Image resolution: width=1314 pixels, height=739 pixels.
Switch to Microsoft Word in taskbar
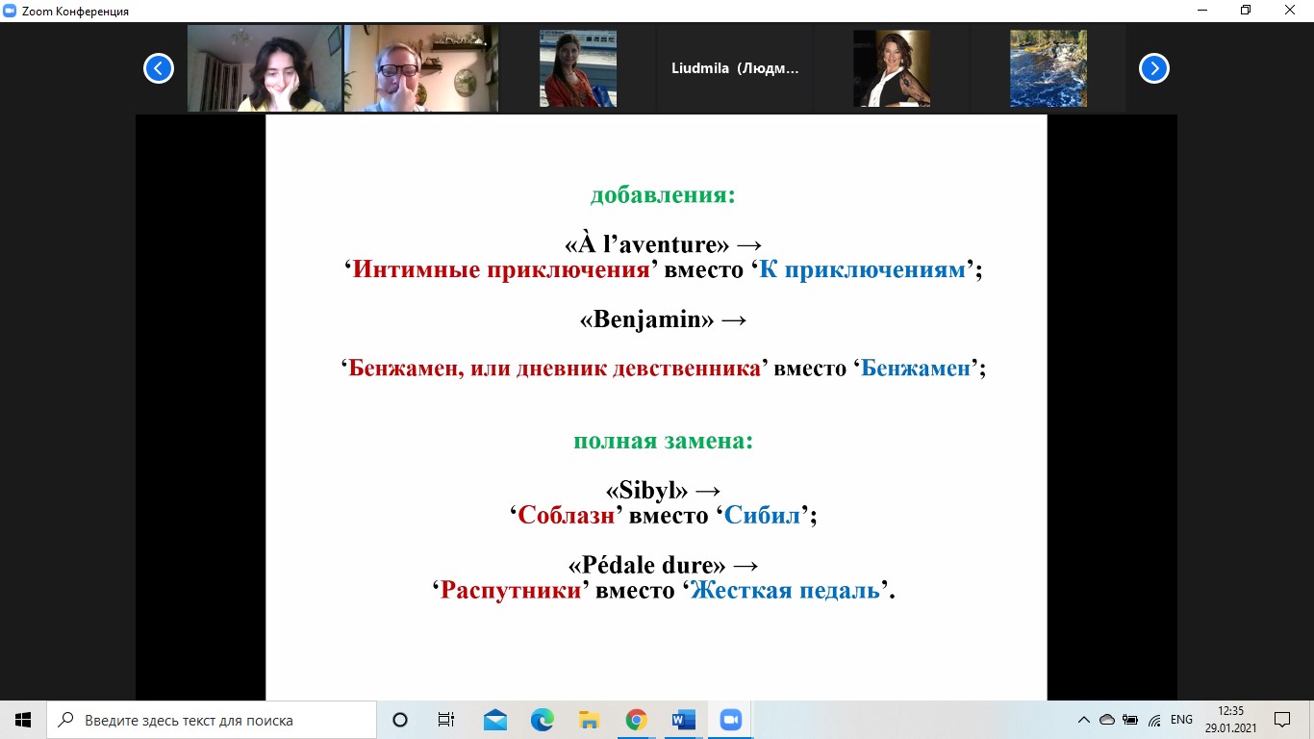(x=683, y=720)
